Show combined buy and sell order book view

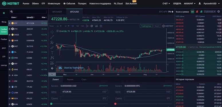point(192,12)
